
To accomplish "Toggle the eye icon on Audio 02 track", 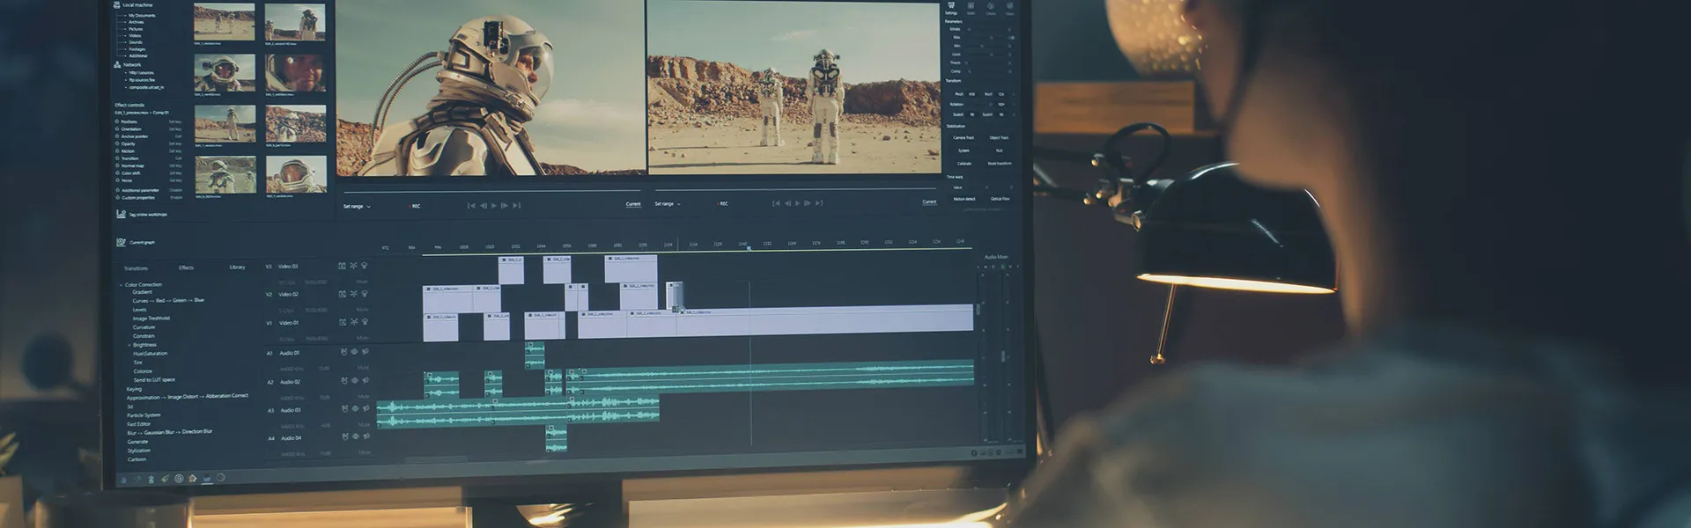I will tap(355, 381).
